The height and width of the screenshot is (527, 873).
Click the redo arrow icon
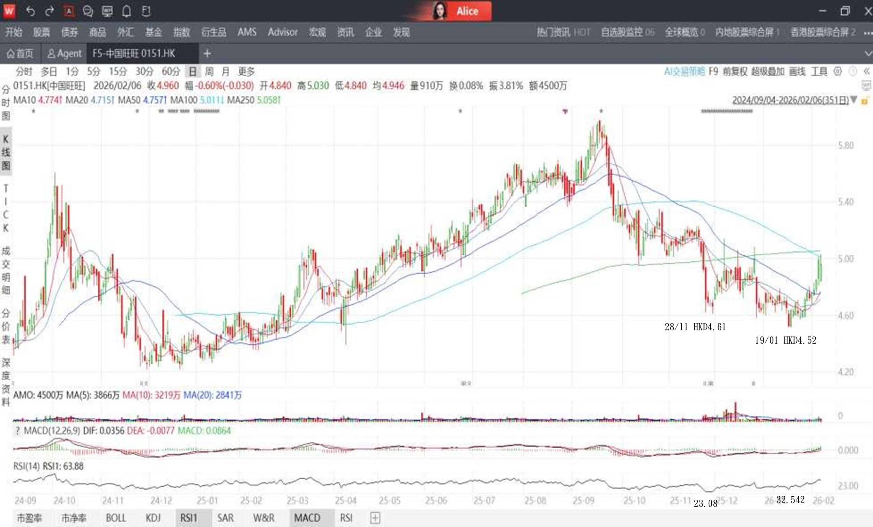tap(49, 11)
